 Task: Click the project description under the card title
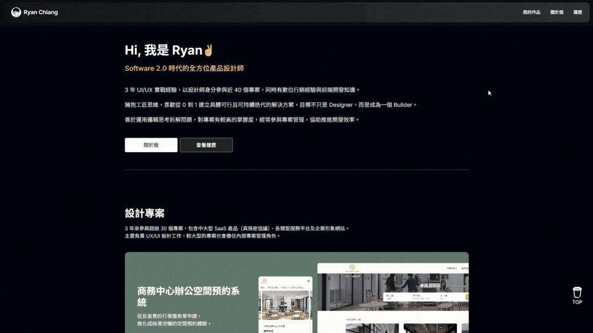[174, 320]
